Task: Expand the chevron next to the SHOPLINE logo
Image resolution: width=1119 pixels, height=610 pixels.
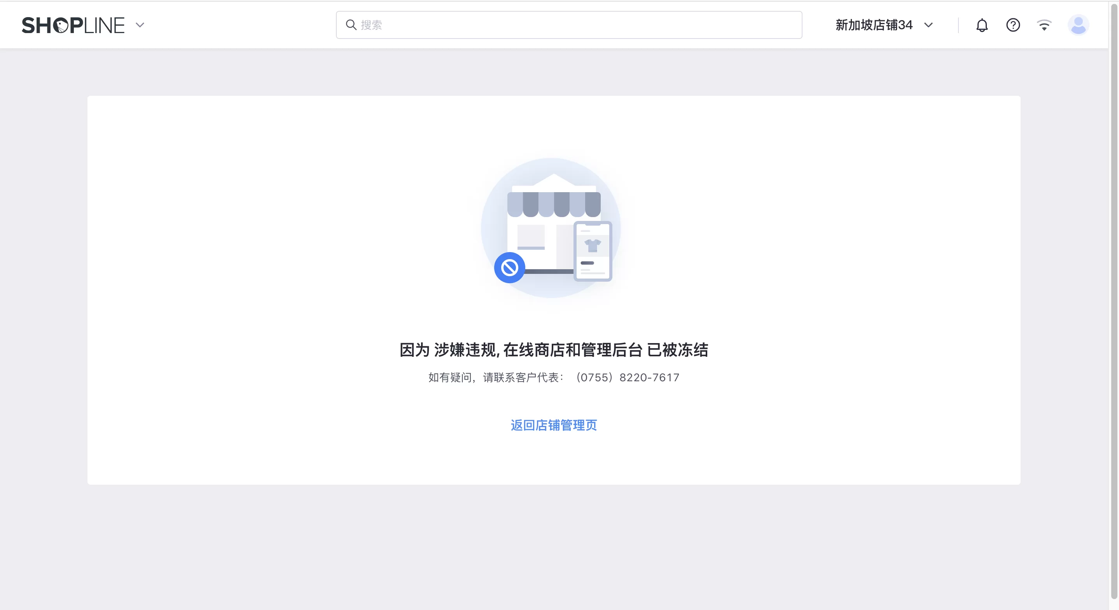Action: (x=140, y=25)
